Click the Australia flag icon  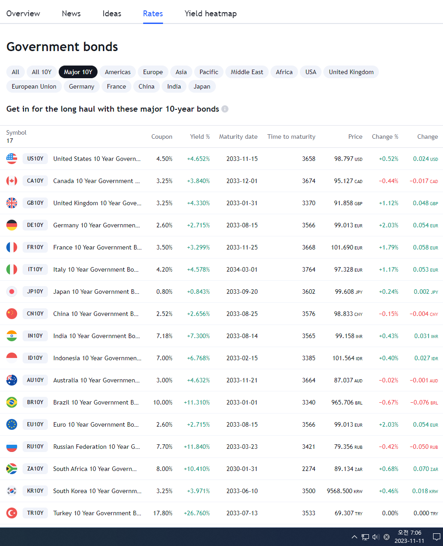12,380
